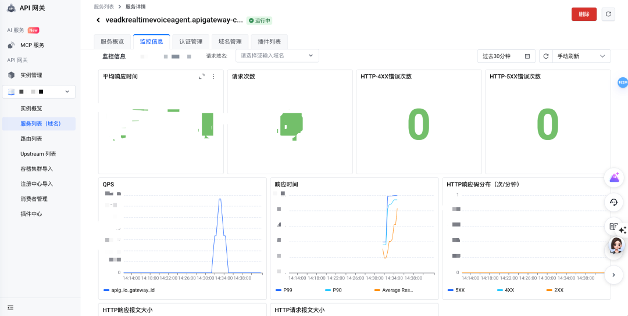
Task: Click the refresh icon next to 删除
Action: (608, 14)
